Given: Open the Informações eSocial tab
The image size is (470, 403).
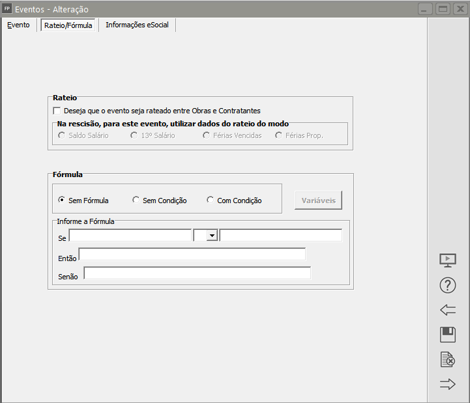Looking at the screenshot, I should pyautogui.click(x=137, y=25).
